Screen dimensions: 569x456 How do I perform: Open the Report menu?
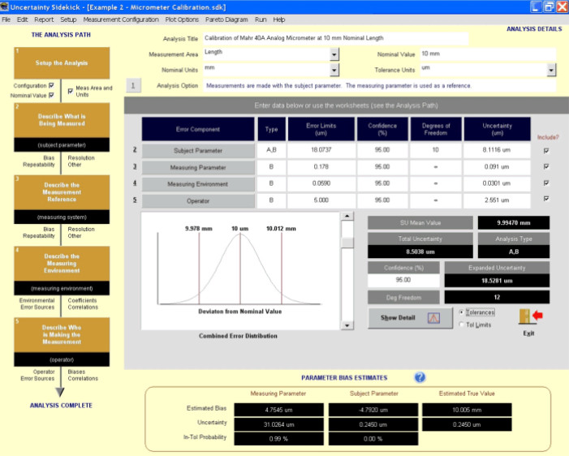click(44, 19)
